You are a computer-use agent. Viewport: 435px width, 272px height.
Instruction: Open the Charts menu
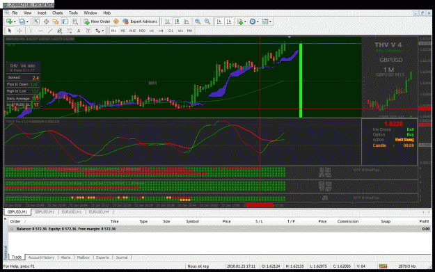click(58, 13)
